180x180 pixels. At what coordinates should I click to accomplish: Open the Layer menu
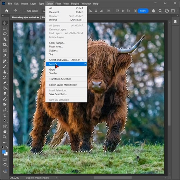coord(33,4)
